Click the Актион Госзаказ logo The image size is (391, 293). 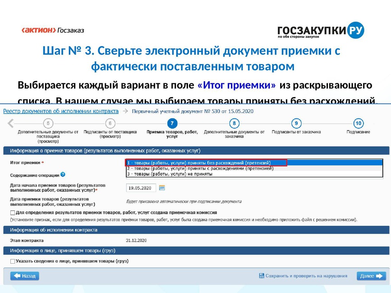click(53, 30)
